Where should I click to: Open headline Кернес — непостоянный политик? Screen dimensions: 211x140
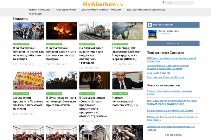coord(125,101)
